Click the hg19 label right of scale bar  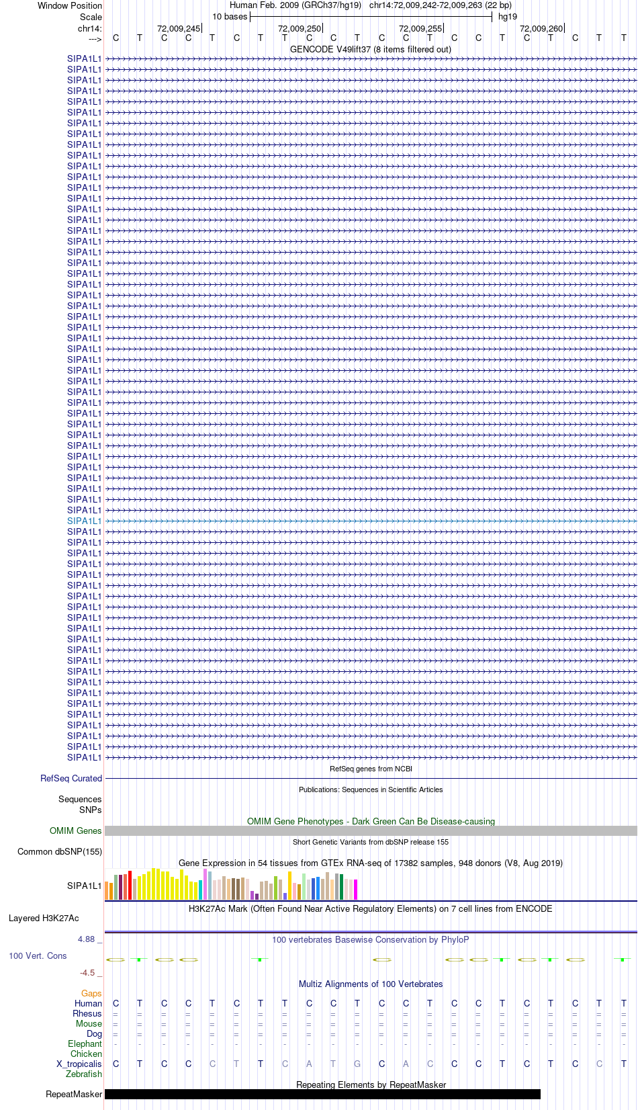[508, 16]
